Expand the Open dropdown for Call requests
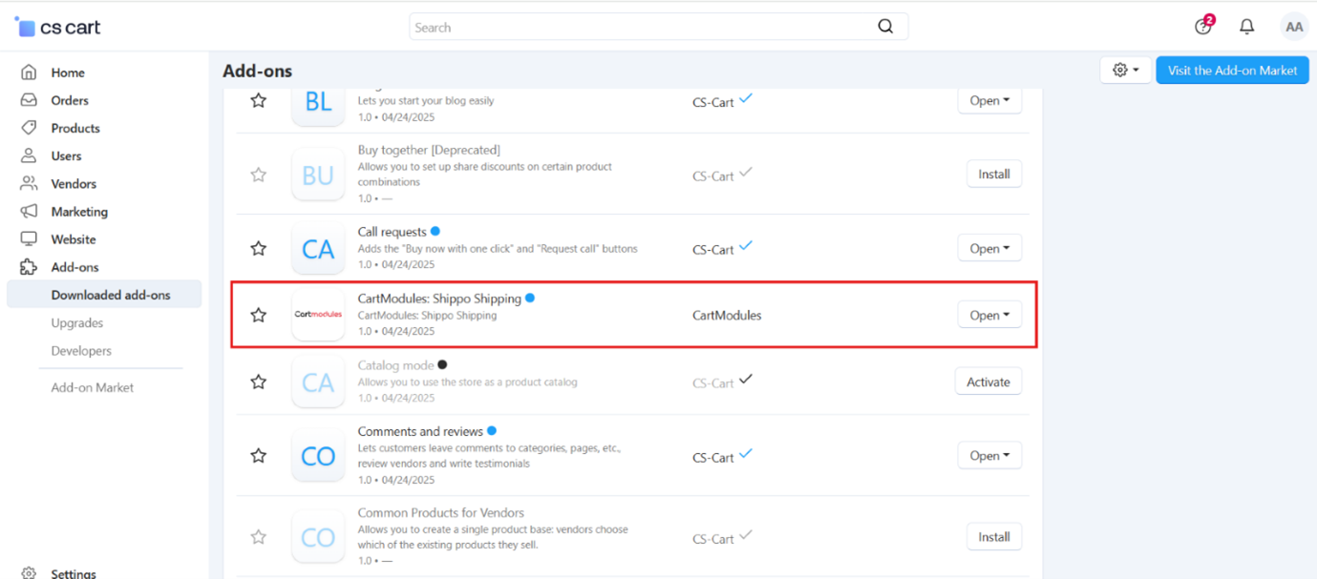Image resolution: width=1317 pixels, height=579 pixels. tap(989, 248)
